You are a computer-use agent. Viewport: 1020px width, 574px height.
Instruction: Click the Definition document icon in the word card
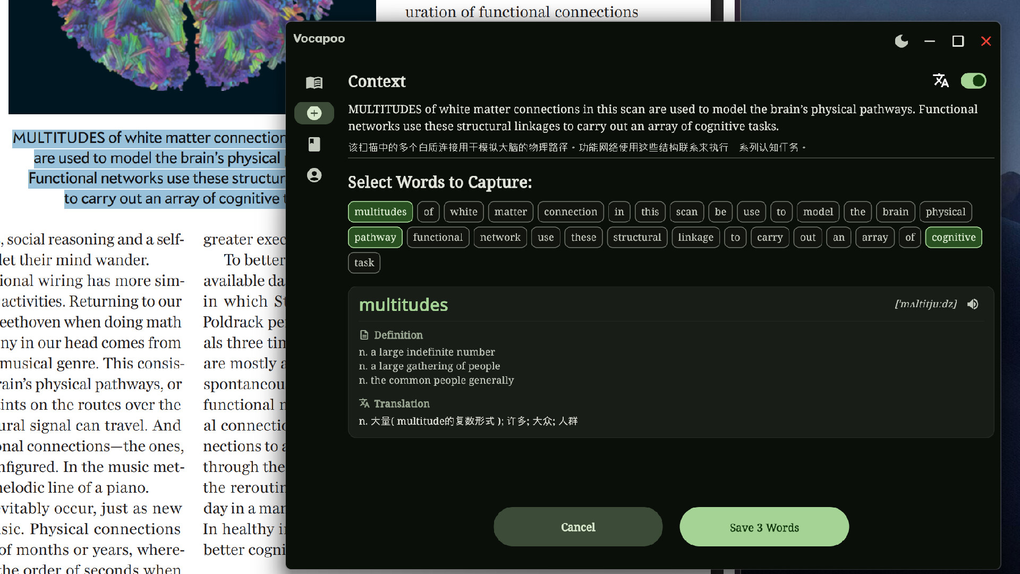pyautogui.click(x=364, y=335)
